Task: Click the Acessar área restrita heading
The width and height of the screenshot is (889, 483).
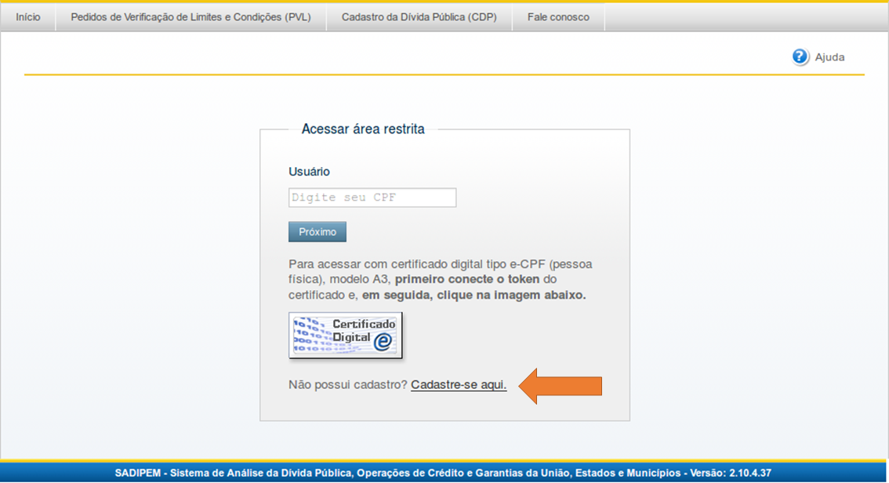Action: [x=363, y=129]
